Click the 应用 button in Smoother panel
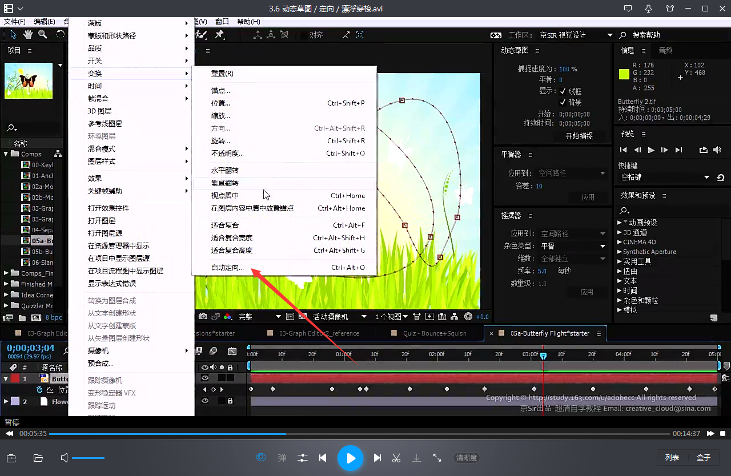This screenshot has height=476, width=731. pos(589,196)
